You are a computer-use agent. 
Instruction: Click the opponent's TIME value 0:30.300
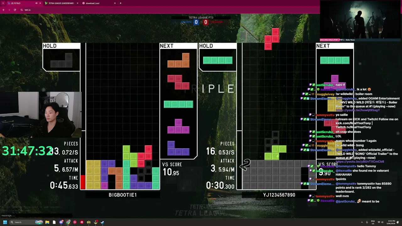(x=220, y=186)
